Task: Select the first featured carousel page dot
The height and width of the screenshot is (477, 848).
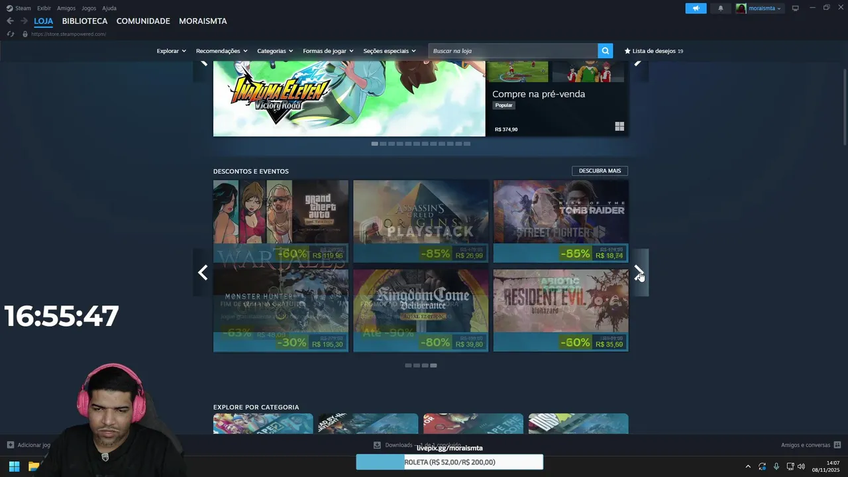Action: [374, 144]
